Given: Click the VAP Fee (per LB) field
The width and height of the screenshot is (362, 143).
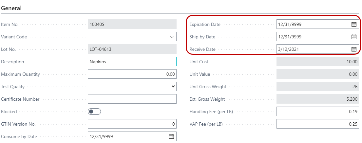Looking at the screenshot, I should 318,124.
